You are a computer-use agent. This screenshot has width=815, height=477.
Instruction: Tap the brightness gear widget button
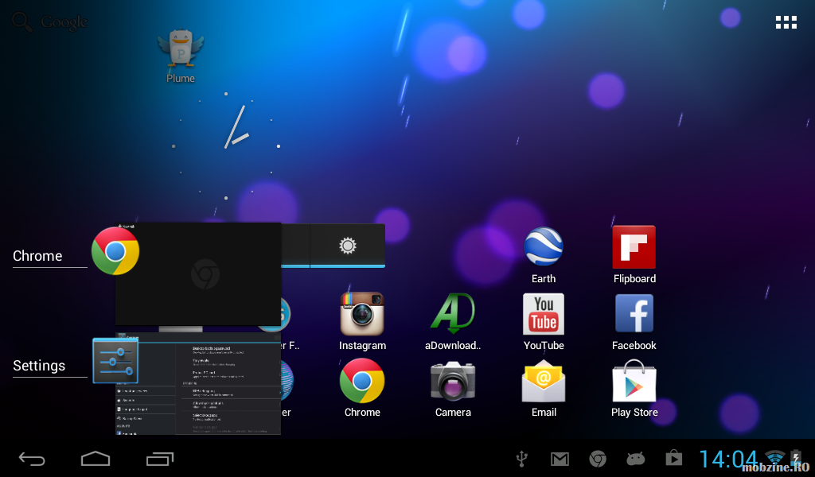[x=347, y=246]
